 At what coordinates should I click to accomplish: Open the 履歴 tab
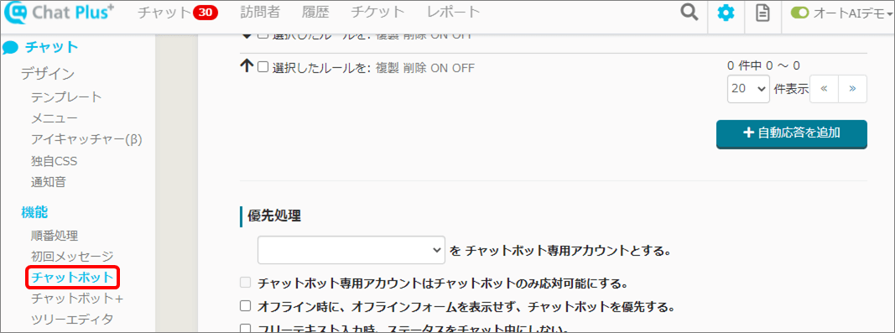(x=315, y=12)
